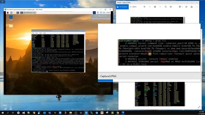Image resolution: width=205 pixels, height=115 pixels.
Task: Zoom in on the photo
Action: [x=144, y=7]
